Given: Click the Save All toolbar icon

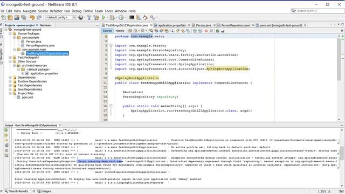Looking at the screenshot, I should coord(24,17).
